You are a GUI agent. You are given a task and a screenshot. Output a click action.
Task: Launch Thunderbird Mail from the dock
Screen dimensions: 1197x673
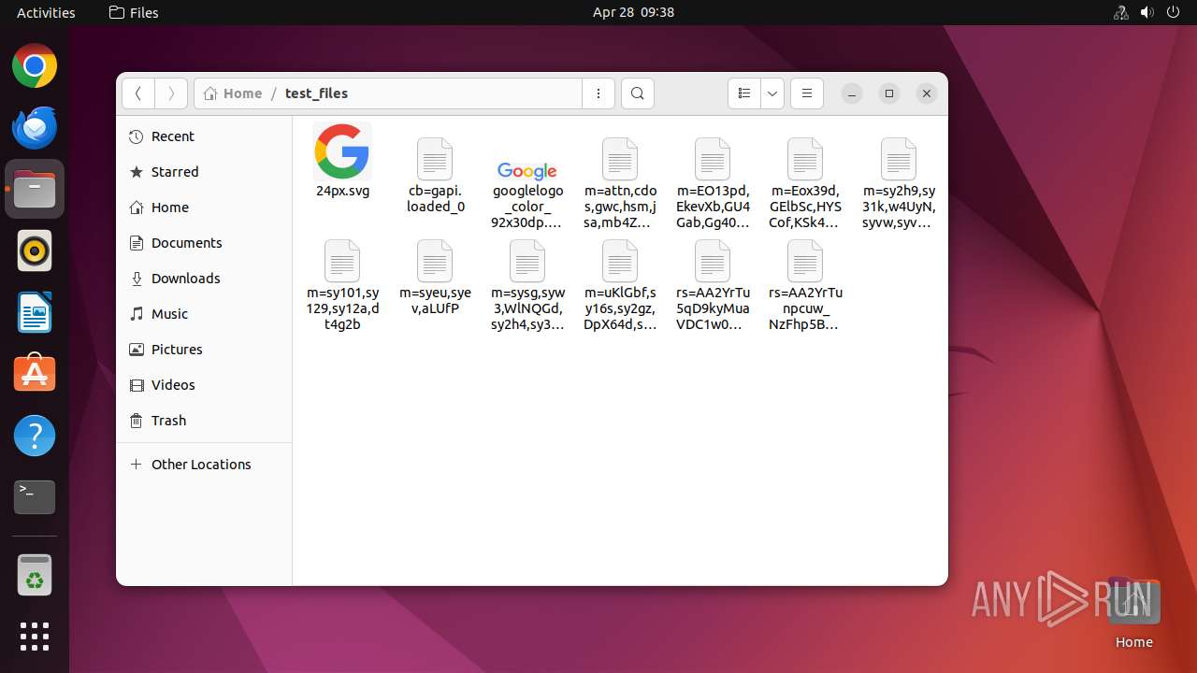coord(35,128)
